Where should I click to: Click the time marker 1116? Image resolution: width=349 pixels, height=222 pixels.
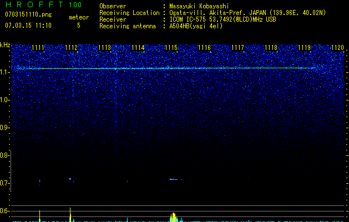(x=205, y=48)
